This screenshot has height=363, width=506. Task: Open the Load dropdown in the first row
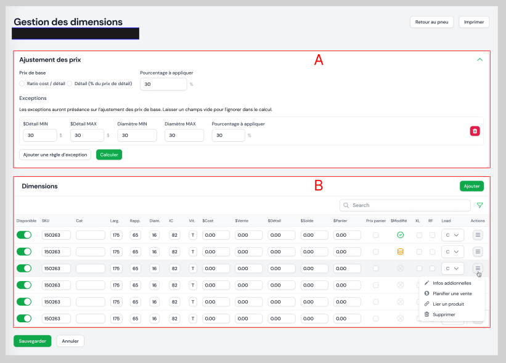click(452, 235)
